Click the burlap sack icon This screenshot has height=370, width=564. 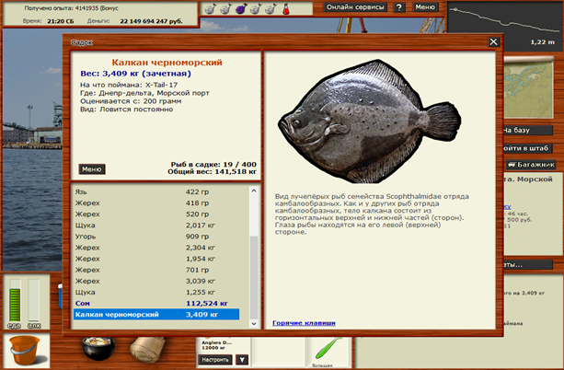tap(147, 349)
